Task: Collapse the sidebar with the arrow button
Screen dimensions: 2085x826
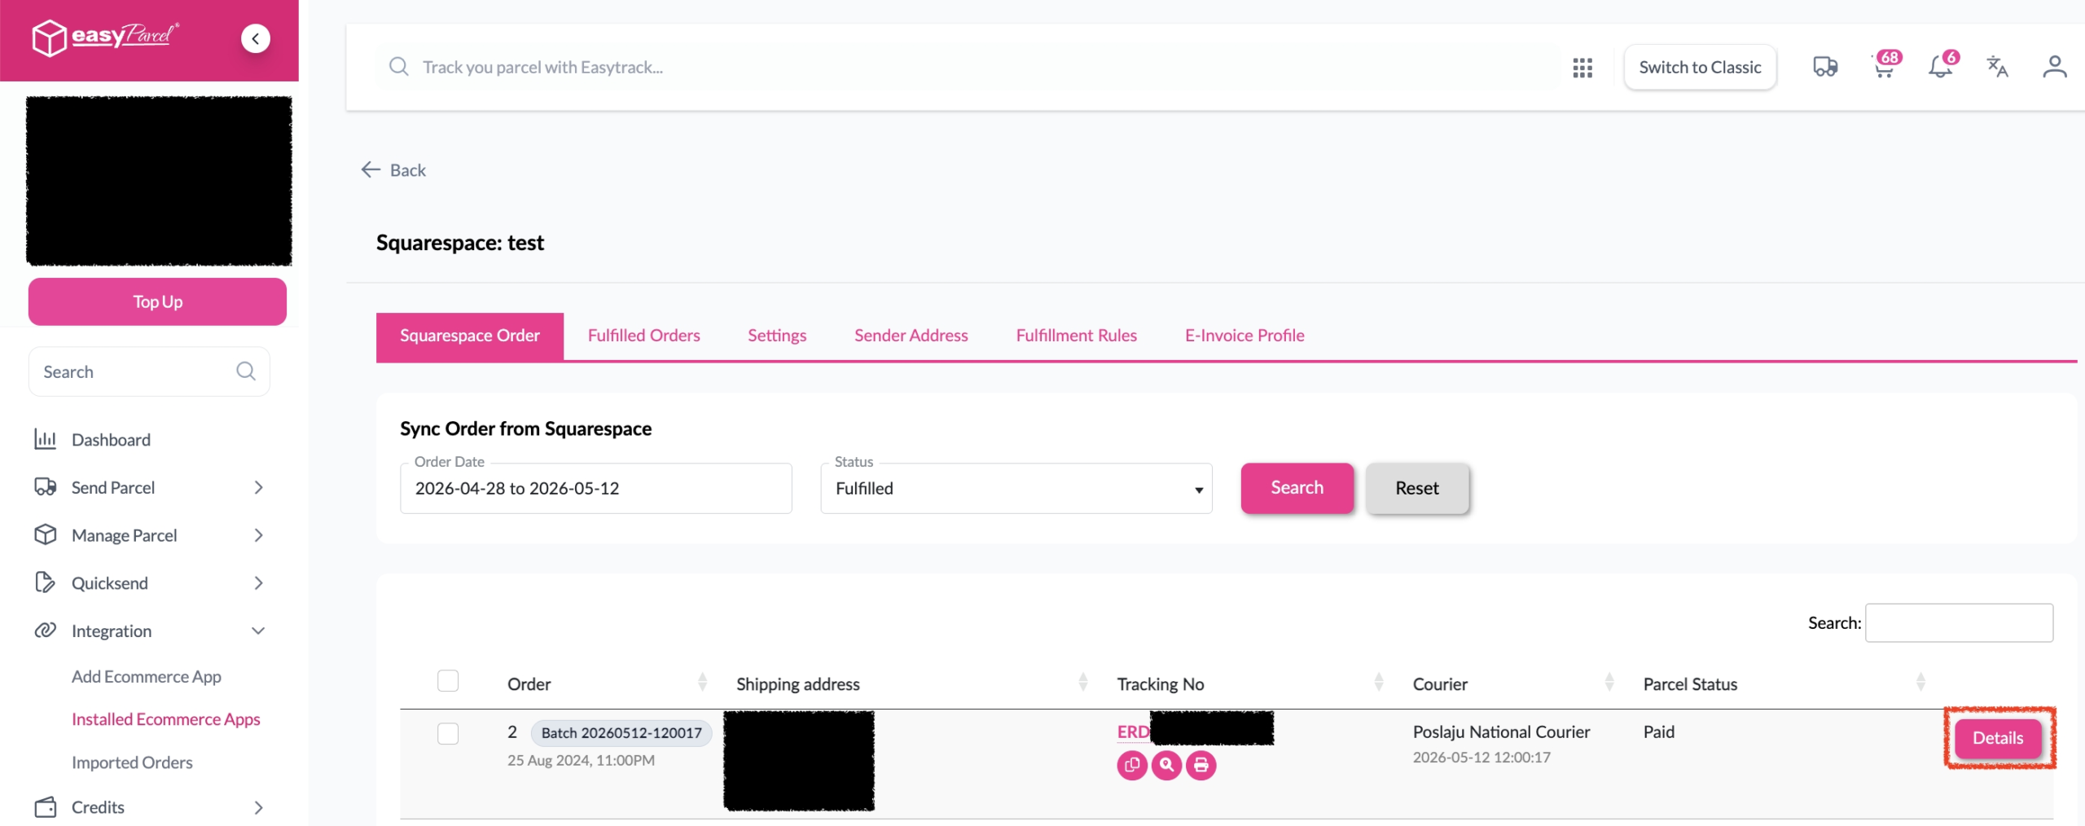Action: [256, 38]
